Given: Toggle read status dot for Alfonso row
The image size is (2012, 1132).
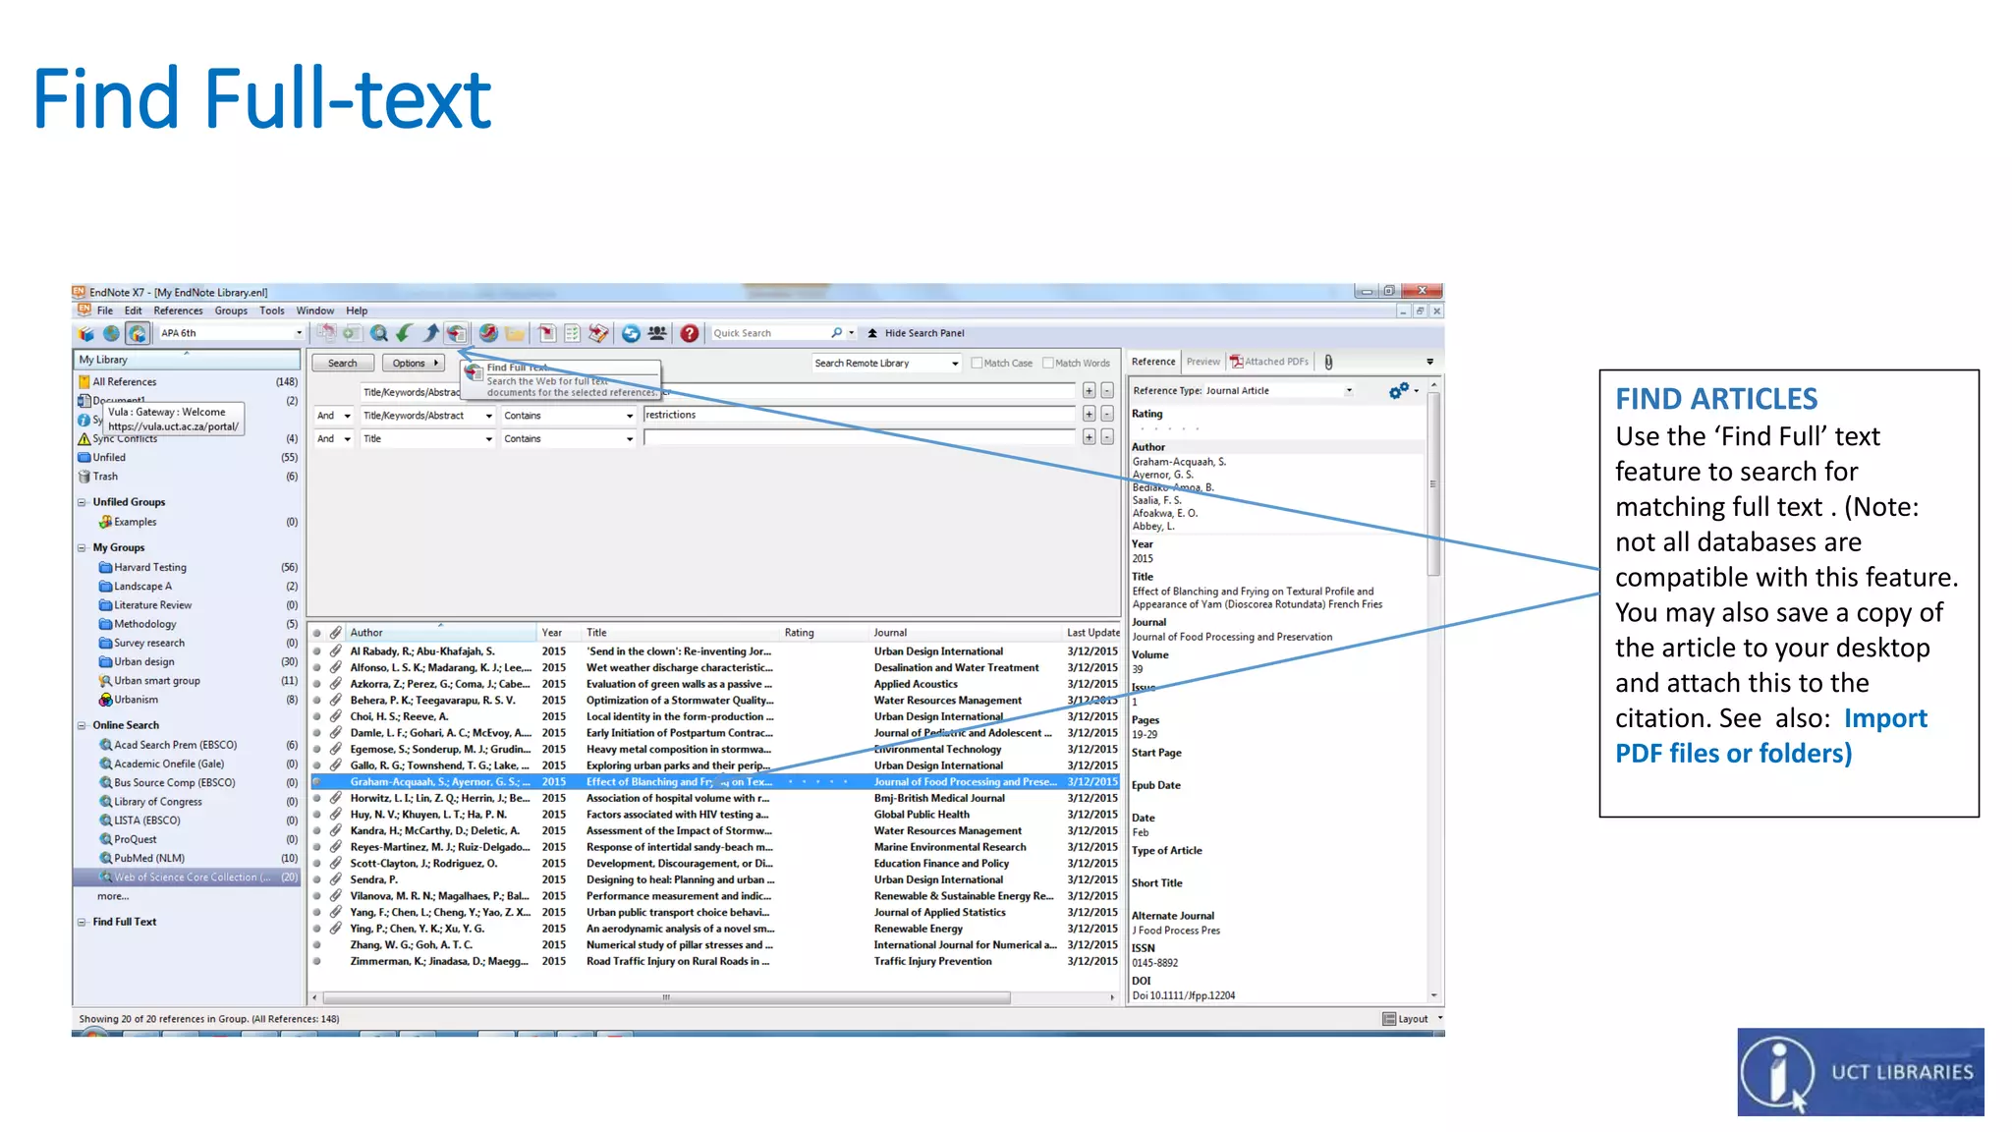Looking at the screenshot, I should point(317,668).
